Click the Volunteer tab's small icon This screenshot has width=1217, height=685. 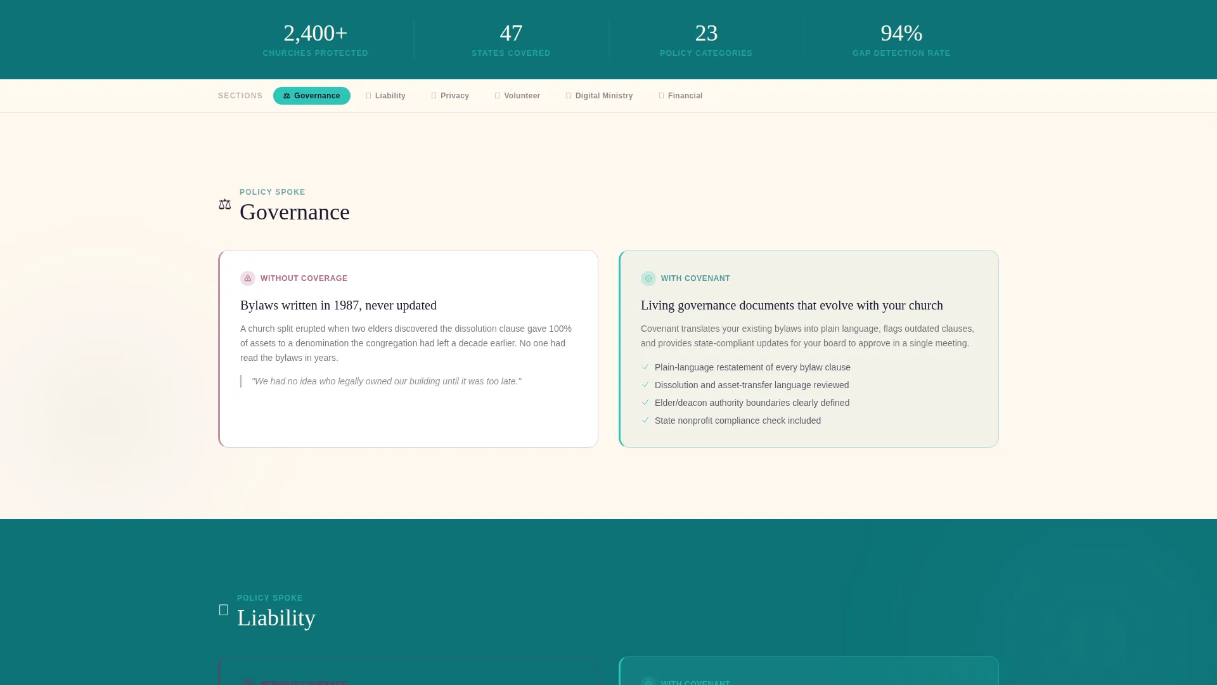tap(497, 96)
